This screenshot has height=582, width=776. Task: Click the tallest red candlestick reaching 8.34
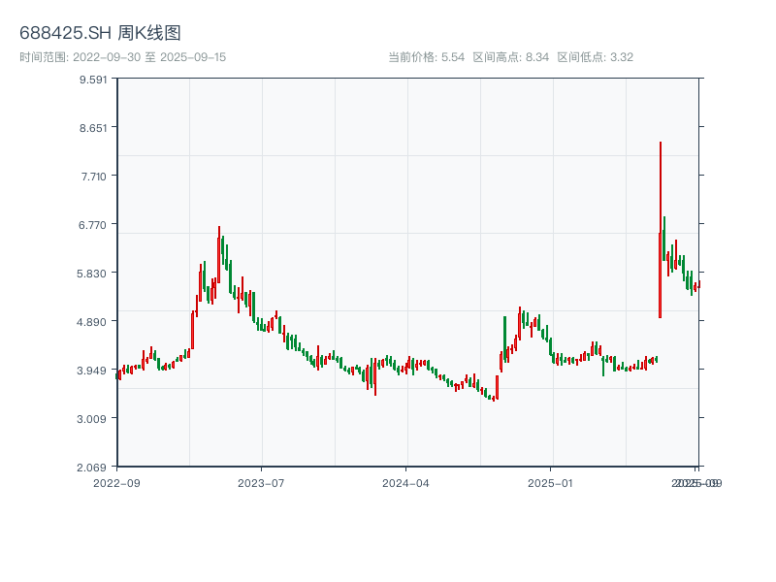661,230
